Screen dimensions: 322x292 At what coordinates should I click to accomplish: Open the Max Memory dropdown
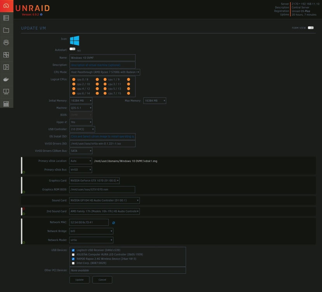pos(155,100)
